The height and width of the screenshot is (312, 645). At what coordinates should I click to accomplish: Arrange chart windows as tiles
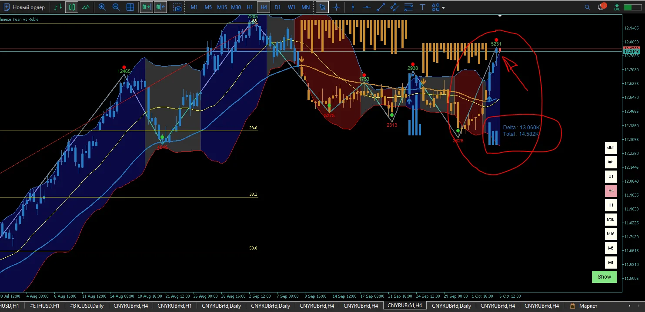(x=130, y=7)
